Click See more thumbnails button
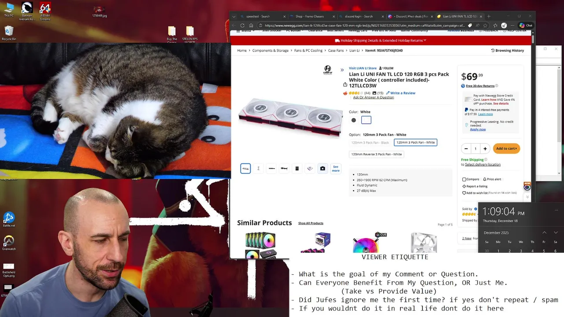564x317 pixels. [x=336, y=169]
